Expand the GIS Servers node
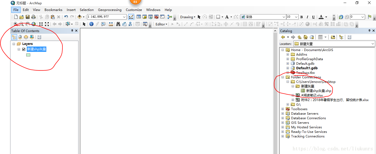Screen dimensions: 376x154 283,123
